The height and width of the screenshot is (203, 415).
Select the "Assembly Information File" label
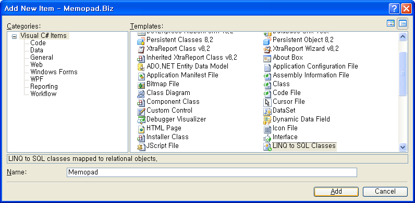[311, 75]
